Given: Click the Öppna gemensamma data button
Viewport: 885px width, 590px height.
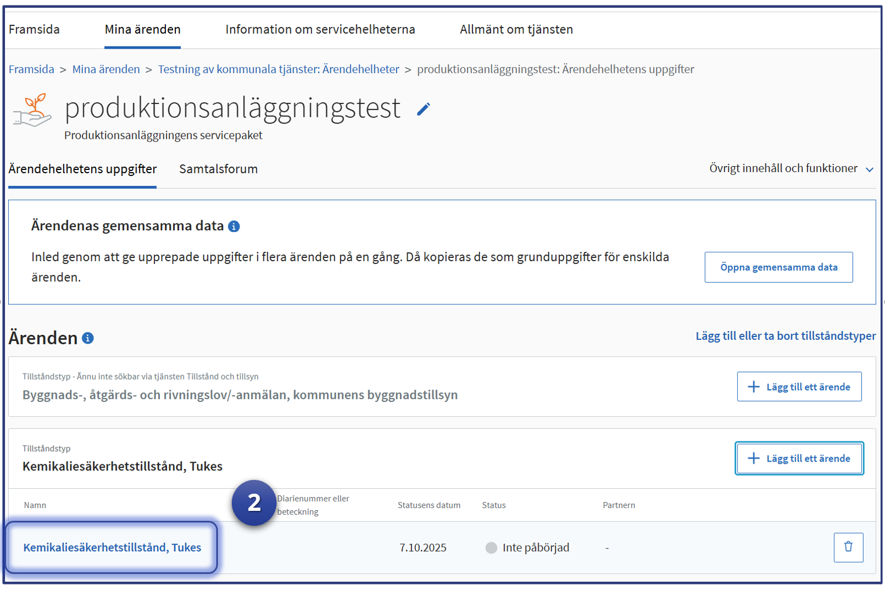Looking at the screenshot, I should pos(778,267).
